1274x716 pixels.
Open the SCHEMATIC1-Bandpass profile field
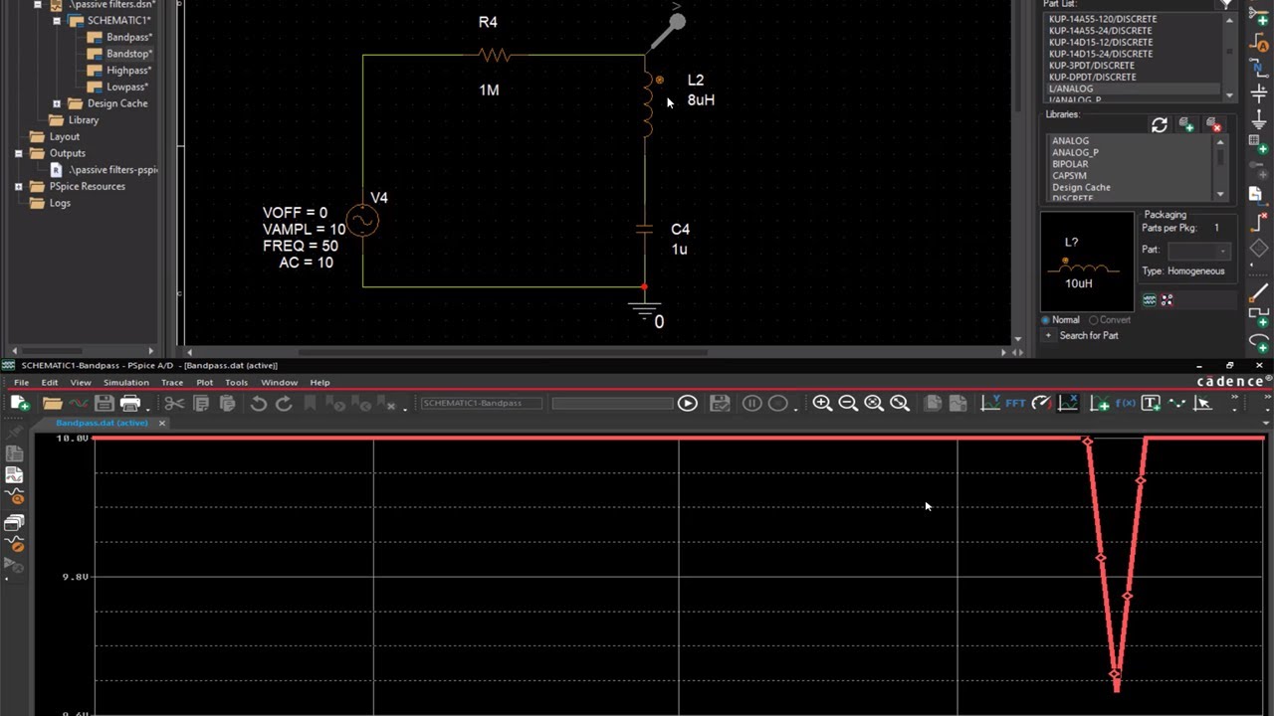coord(482,403)
